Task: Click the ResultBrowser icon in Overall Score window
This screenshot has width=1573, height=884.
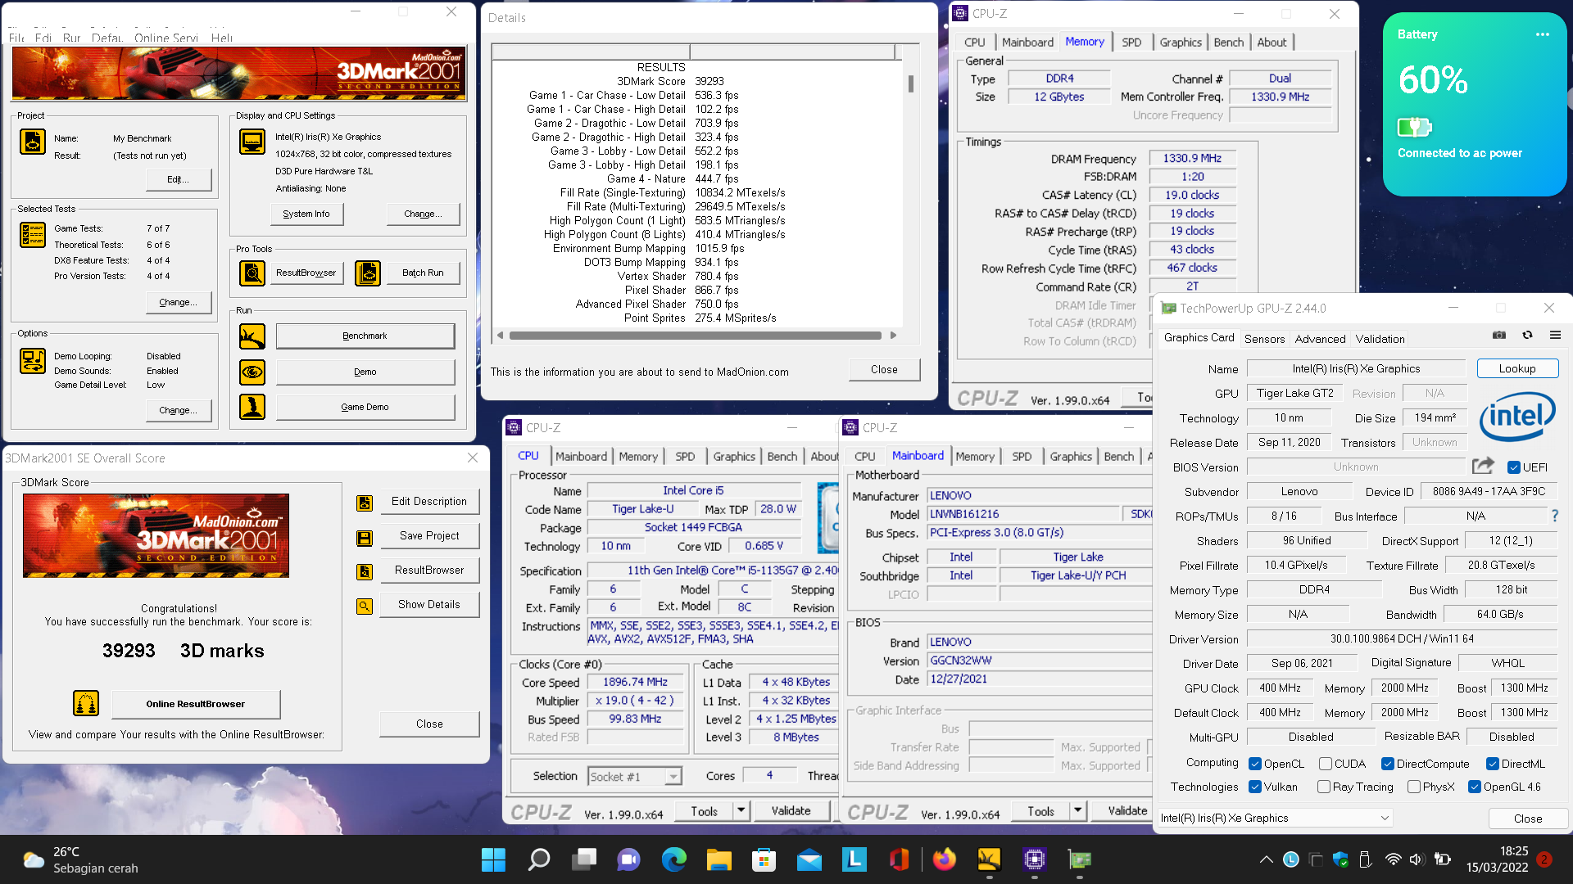Action: click(365, 571)
